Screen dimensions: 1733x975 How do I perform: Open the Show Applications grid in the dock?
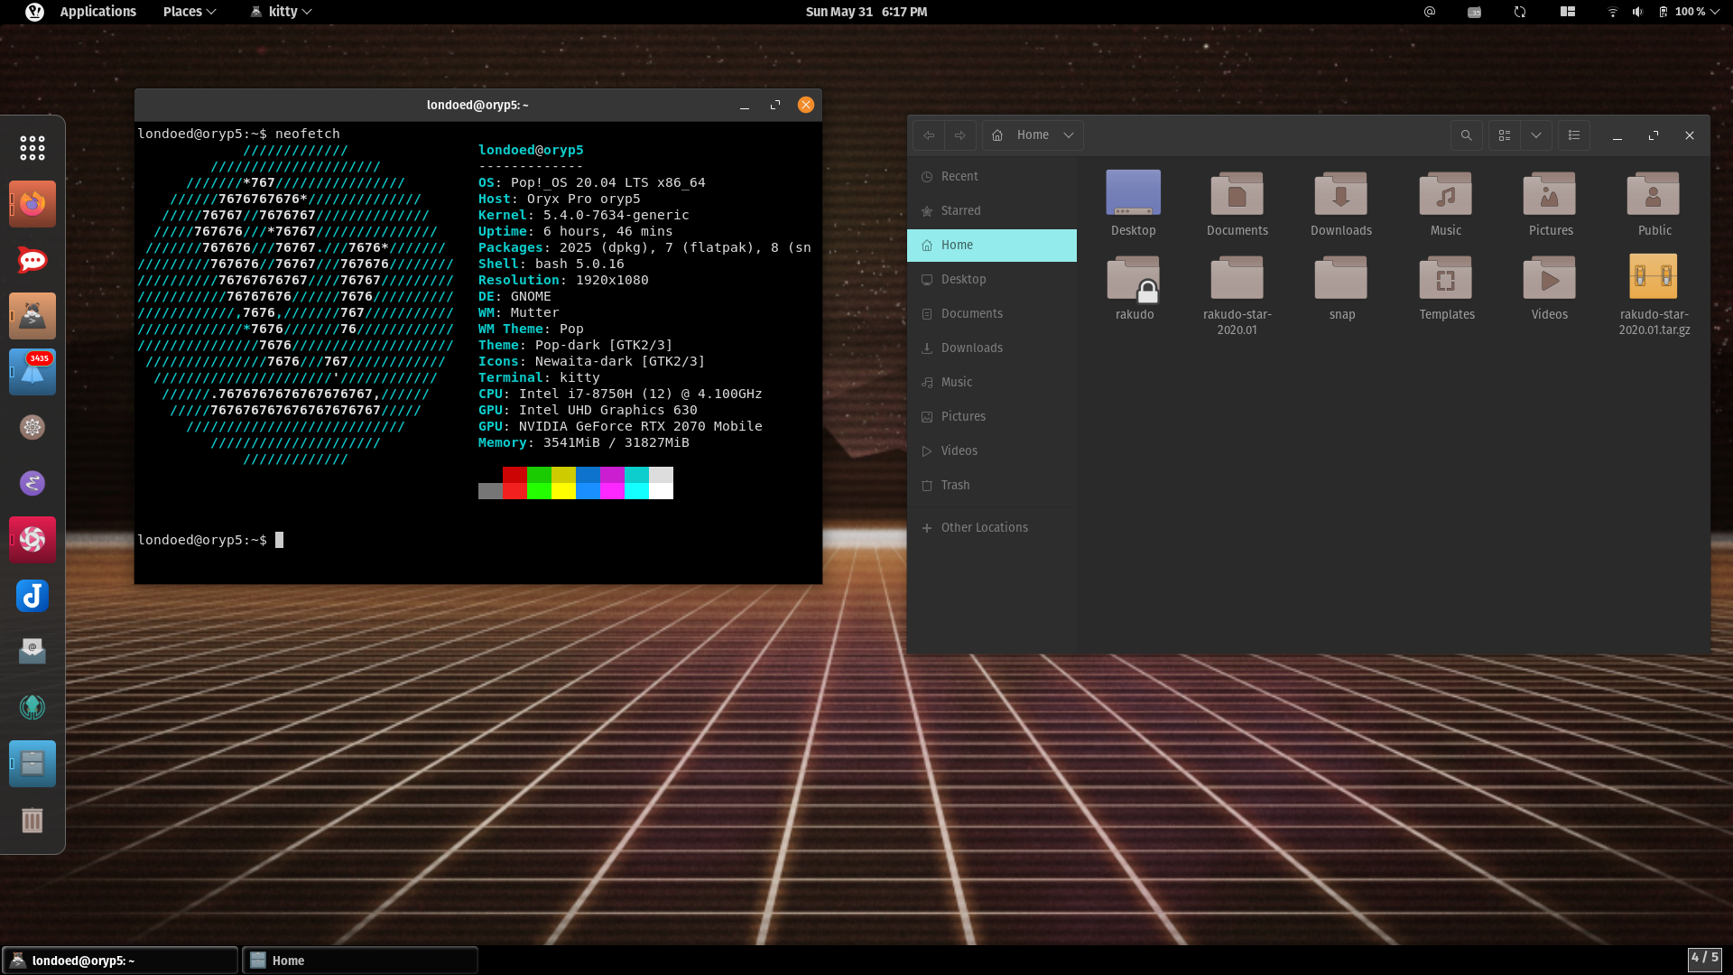click(x=32, y=148)
